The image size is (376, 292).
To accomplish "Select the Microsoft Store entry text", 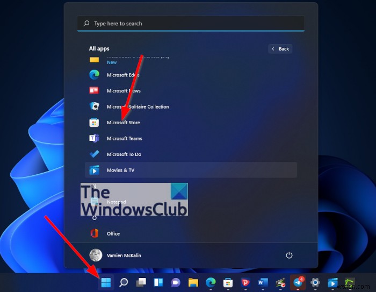I will click(123, 123).
